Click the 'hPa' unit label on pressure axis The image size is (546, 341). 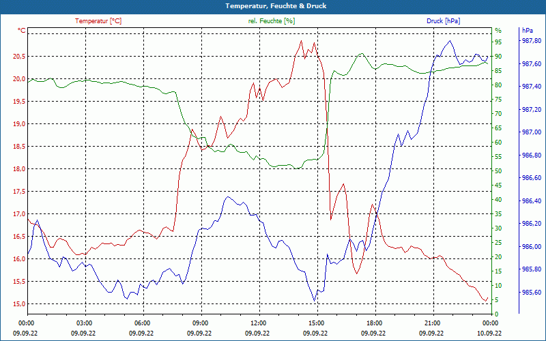click(528, 31)
